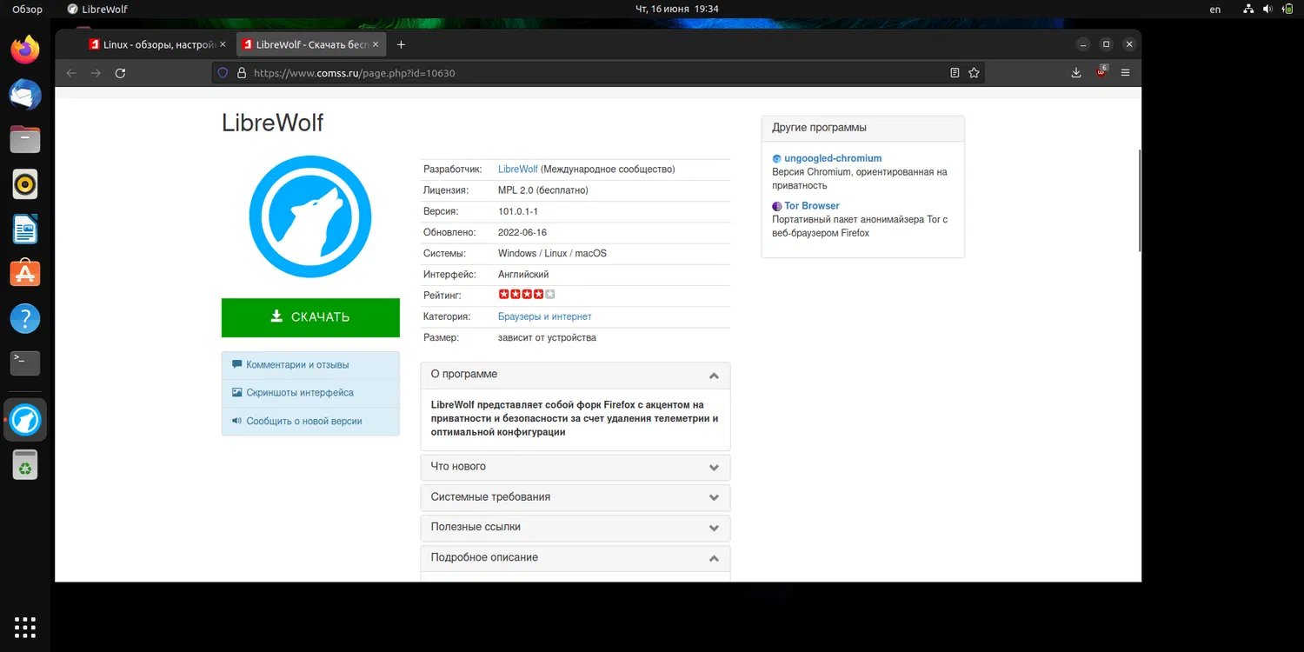Show all applications grid
Image resolution: width=1304 pixels, height=652 pixels.
click(25, 626)
